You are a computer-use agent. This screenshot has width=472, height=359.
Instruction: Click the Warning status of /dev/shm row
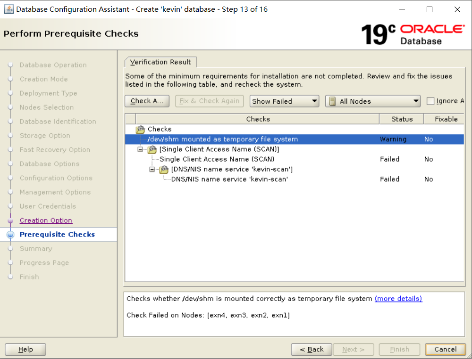393,139
